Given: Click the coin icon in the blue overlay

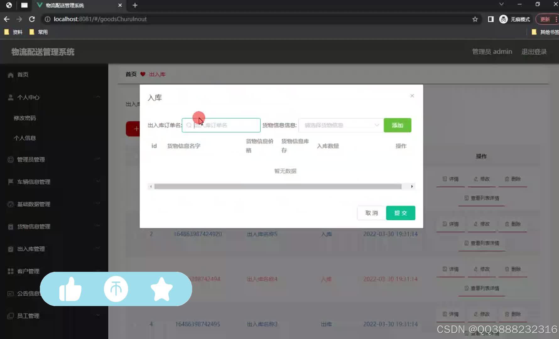Looking at the screenshot, I should point(116,288).
